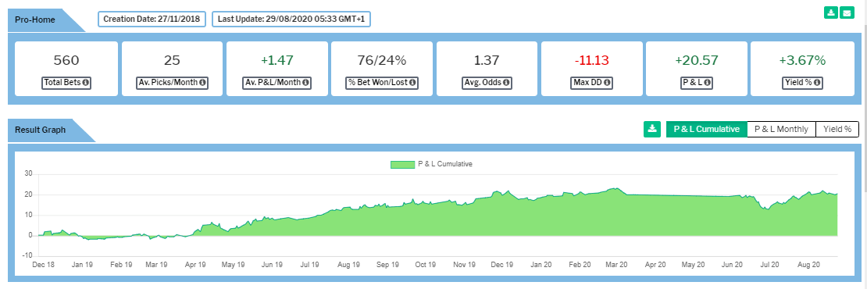867x289 pixels.
Task: Click the info icon beside Max DD
Action: (607, 83)
